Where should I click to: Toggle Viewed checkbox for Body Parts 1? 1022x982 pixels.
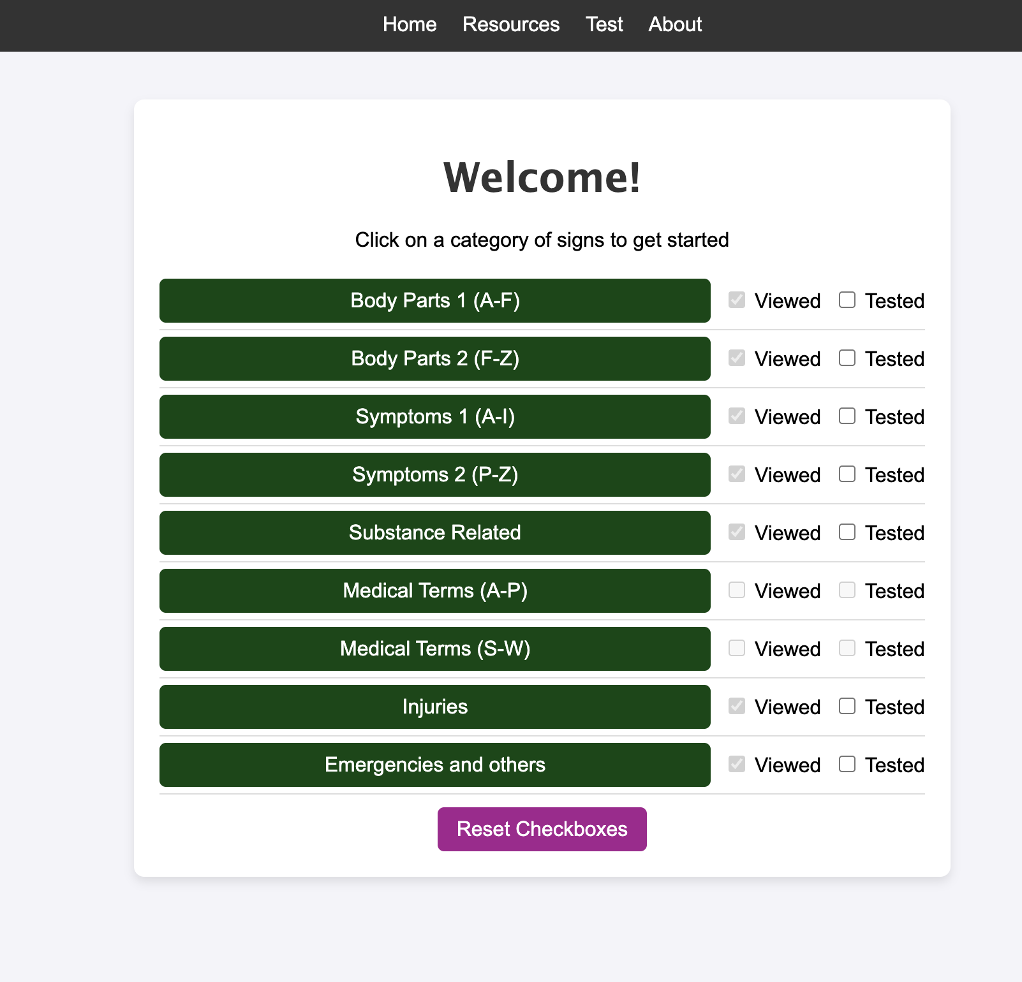coord(737,300)
